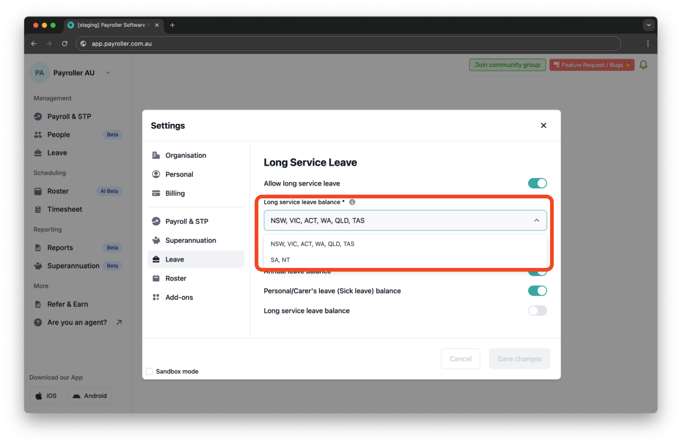Open Billing settings
Screen dimensions: 682x445
pos(175,193)
